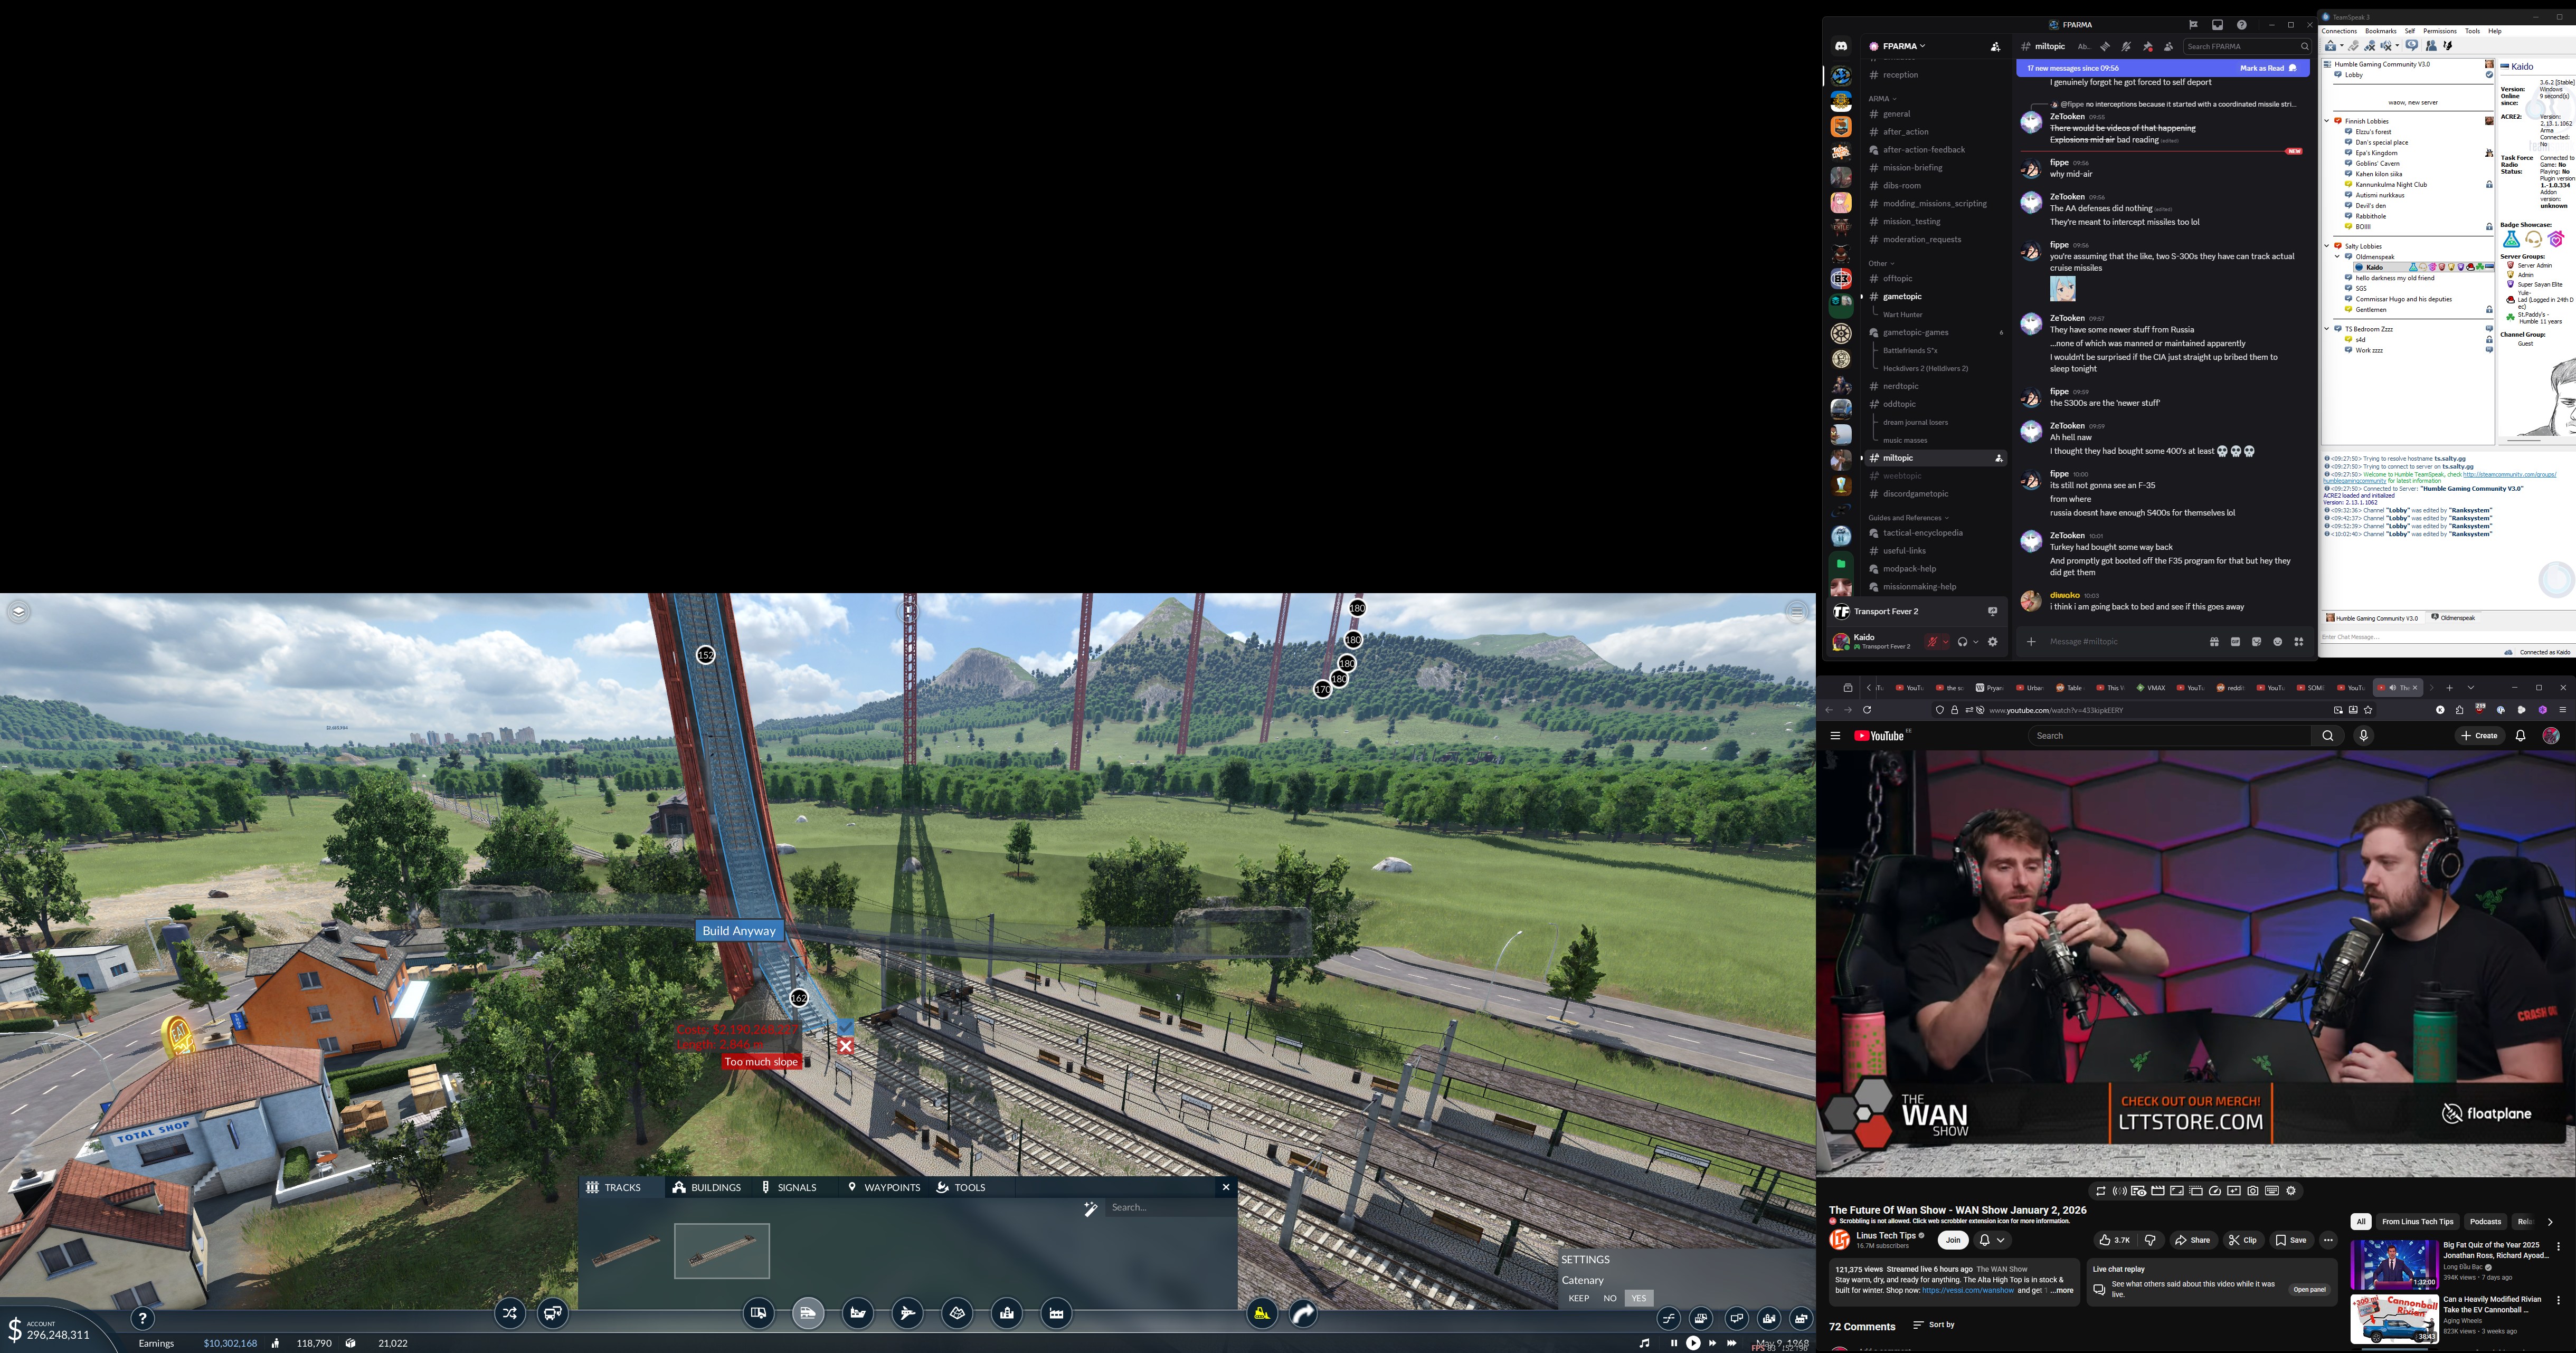Screen dimensions: 2576x1353
Task: Open the TeamSpeak Bookmarks menu
Action: 2380,31
